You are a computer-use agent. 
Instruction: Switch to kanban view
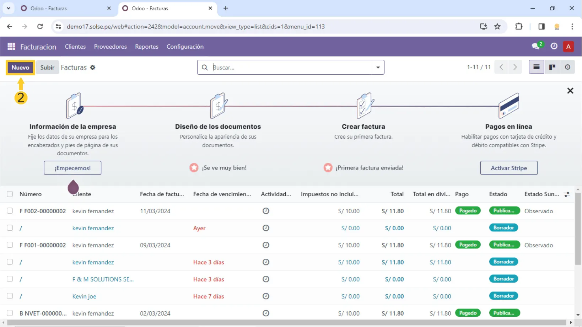click(x=552, y=67)
